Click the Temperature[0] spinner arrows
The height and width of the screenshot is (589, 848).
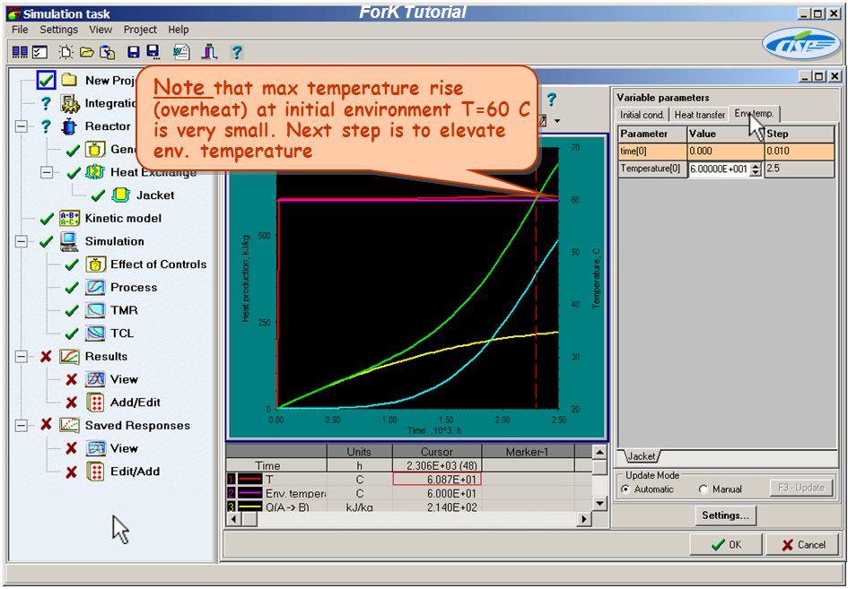(756, 169)
